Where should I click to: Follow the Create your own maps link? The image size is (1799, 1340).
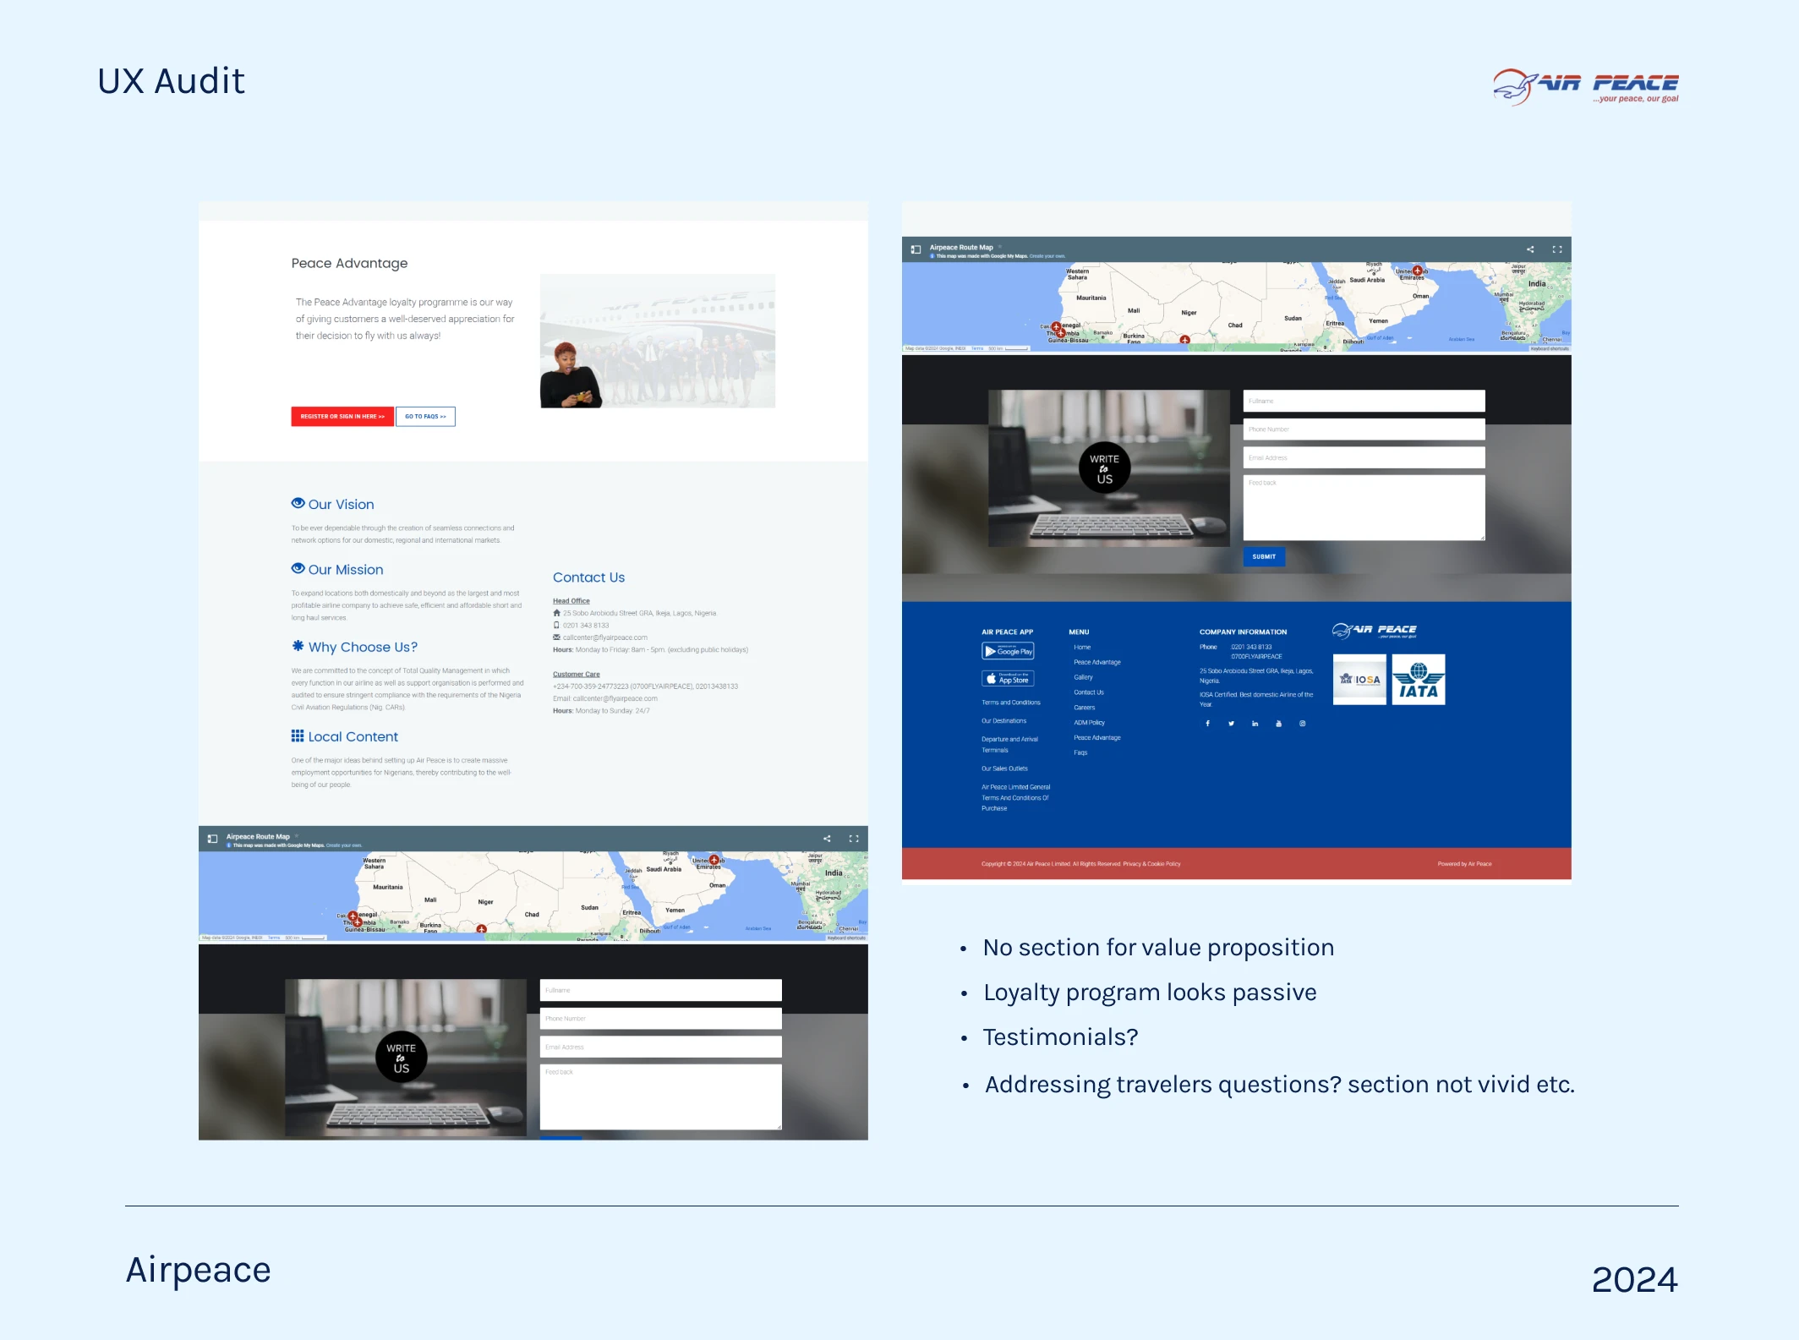[1047, 256]
